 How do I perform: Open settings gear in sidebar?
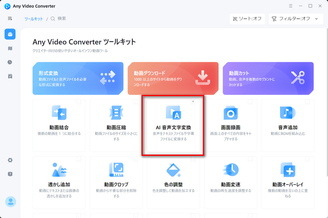(10, 160)
